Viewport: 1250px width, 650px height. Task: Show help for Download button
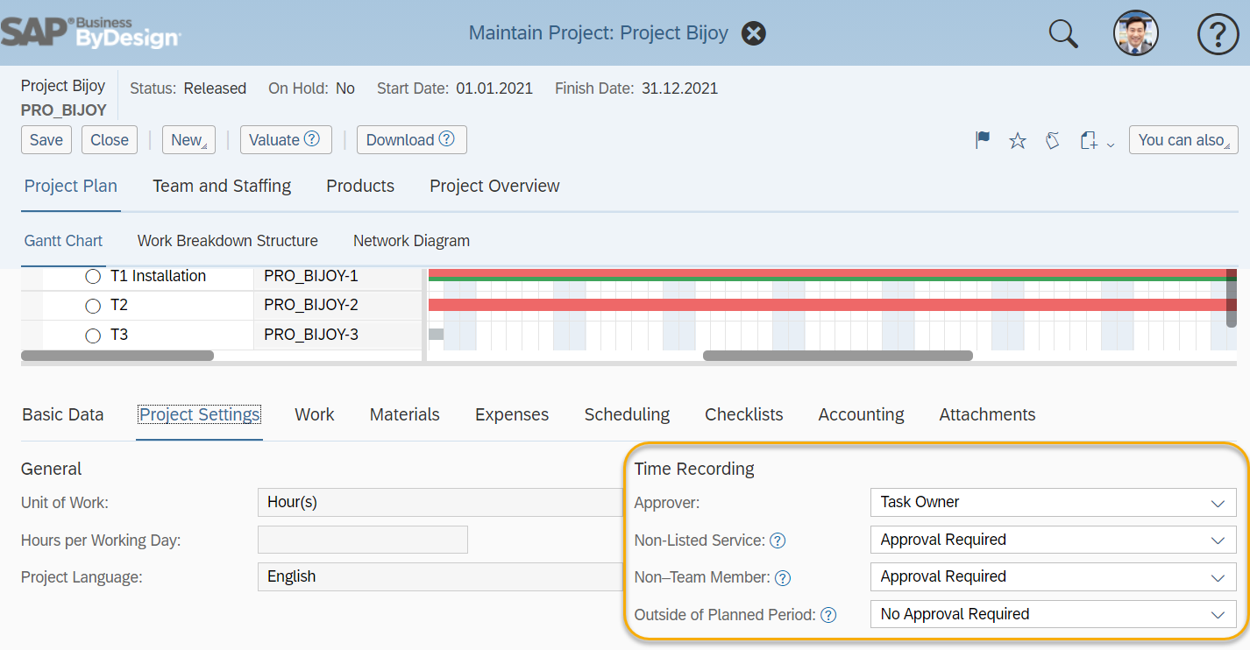[446, 138]
